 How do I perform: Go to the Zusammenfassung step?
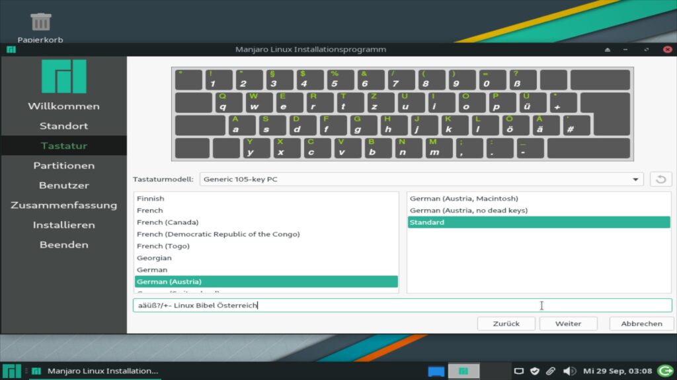point(64,205)
